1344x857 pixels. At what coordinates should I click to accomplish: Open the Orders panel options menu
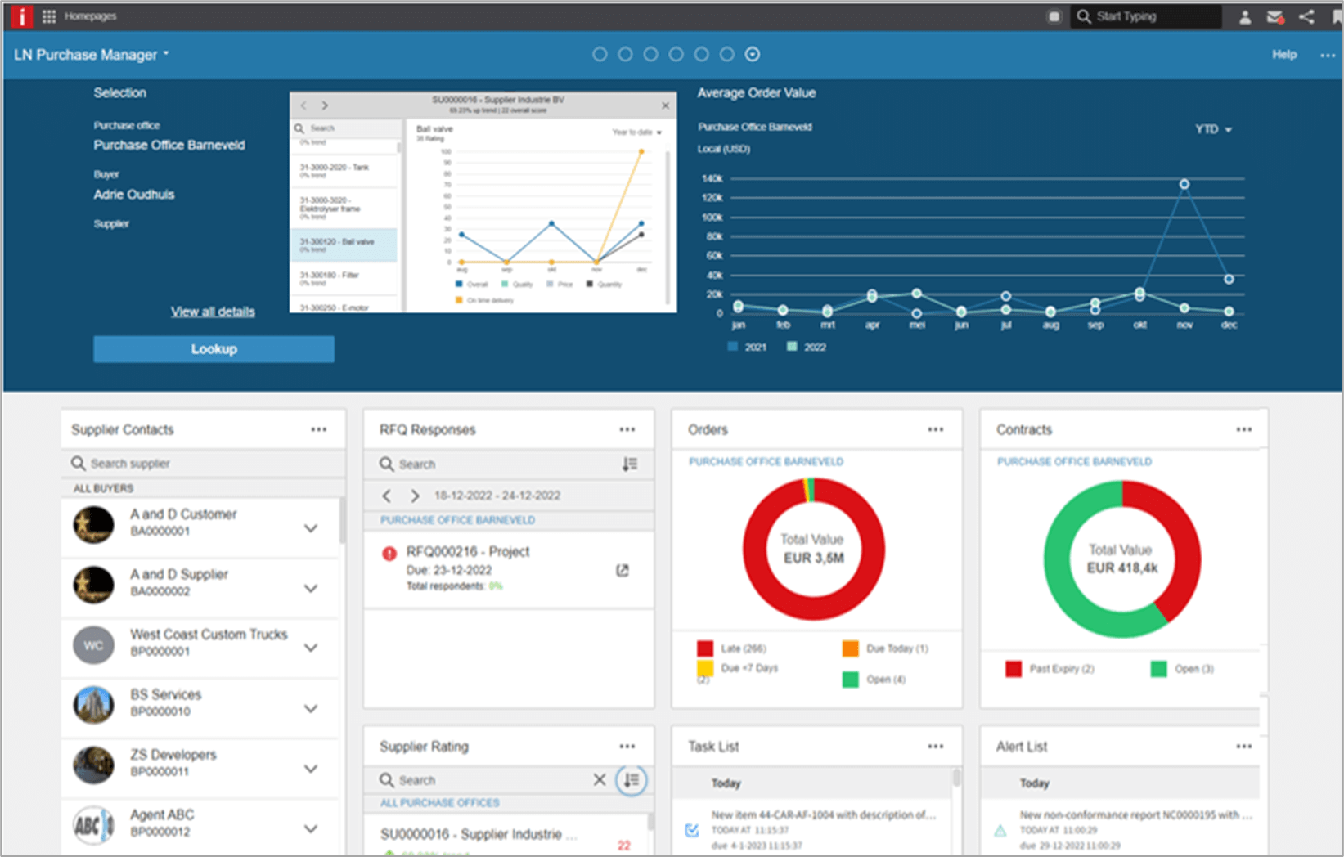[x=935, y=428]
